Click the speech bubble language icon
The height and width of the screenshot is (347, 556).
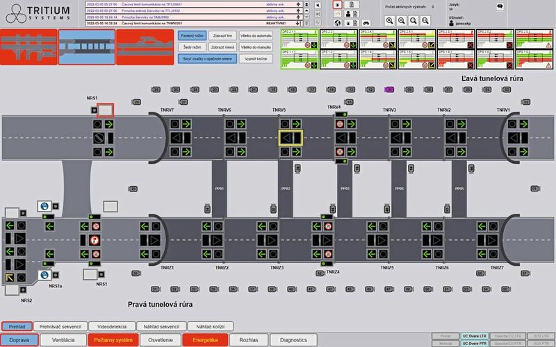pyautogui.click(x=500, y=6)
